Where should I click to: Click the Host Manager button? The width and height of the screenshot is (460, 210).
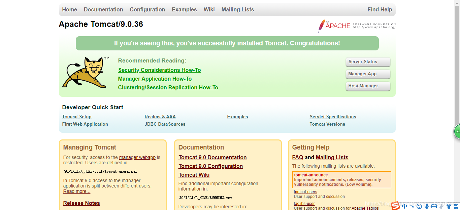[x=368, y=86]
